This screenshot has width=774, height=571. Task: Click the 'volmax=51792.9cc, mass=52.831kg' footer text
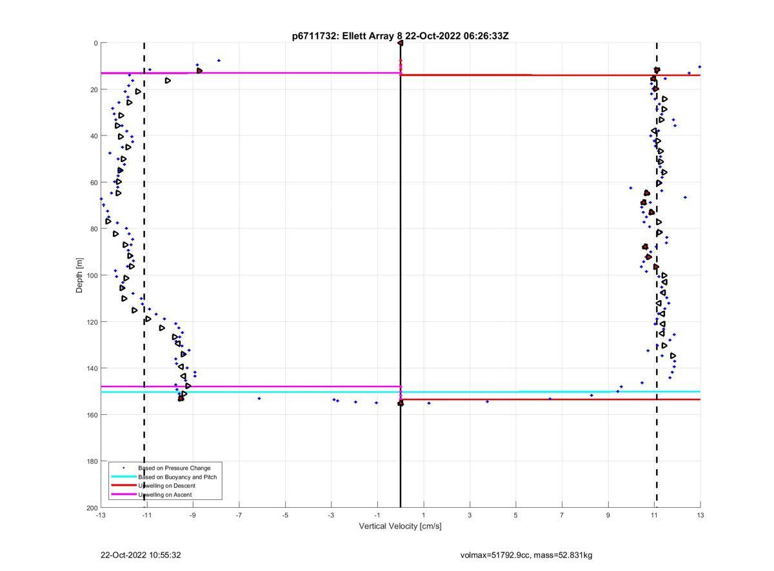[526, 555]
